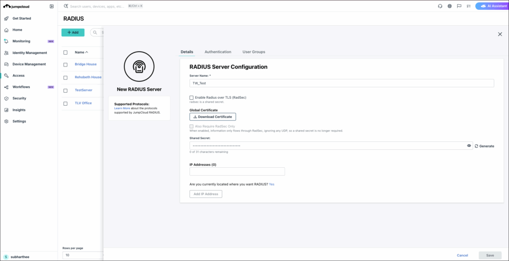The height and width of the screenshot is (261, 509).
Task: Click the Generate refresh icon for shared secret
Action: (x=477, y=146)
